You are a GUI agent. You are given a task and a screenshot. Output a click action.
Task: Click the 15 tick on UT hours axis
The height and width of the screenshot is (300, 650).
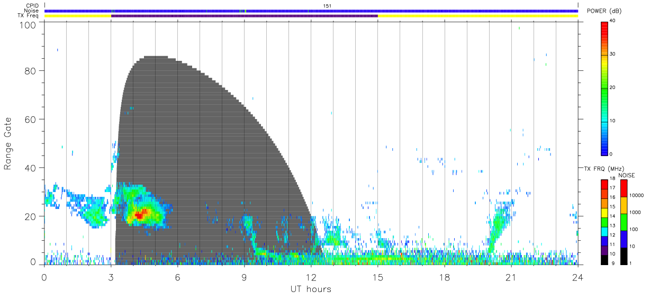click(x=378, y=277)
